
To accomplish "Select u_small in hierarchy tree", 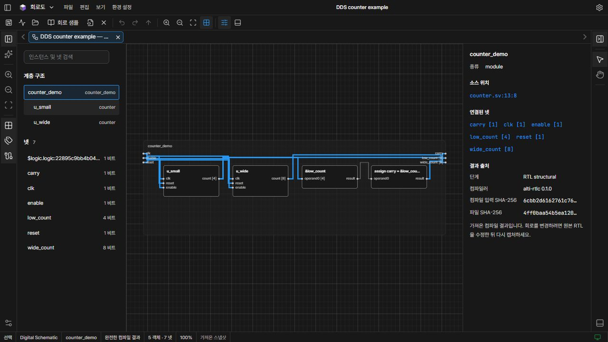I will click(x=71, y=107).
